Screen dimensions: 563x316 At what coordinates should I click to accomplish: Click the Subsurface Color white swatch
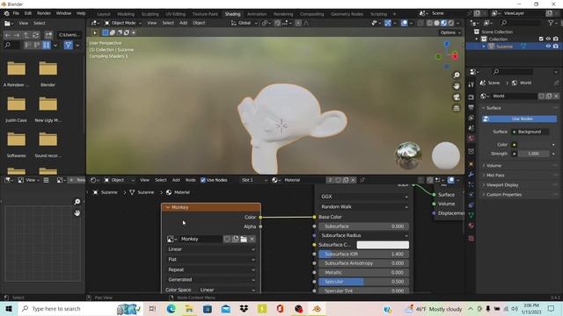pos(383,245)
